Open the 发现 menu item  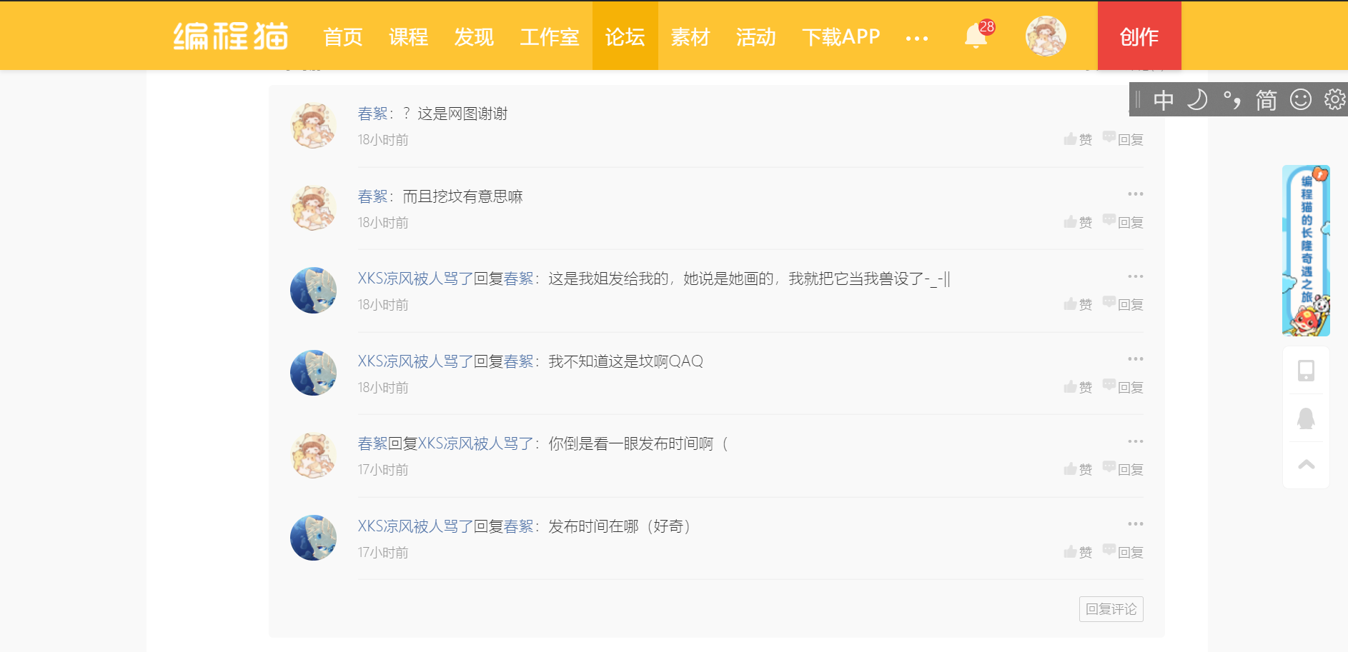click(475, 36)
